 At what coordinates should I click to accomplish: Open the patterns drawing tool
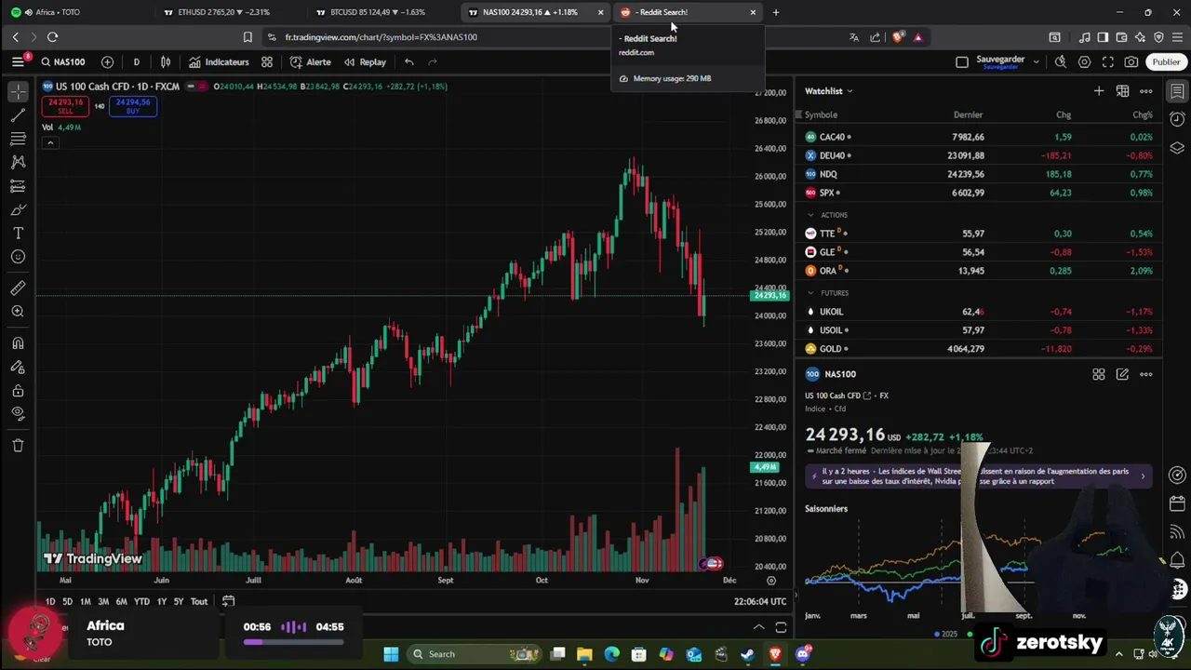pos(18,162)
